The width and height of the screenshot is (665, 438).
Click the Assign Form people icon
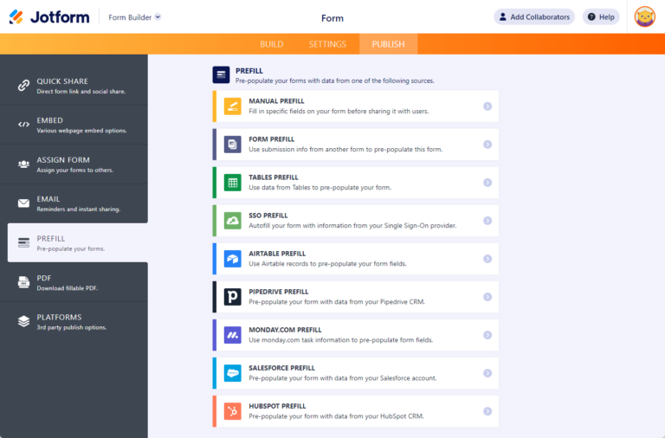(24, 164)
